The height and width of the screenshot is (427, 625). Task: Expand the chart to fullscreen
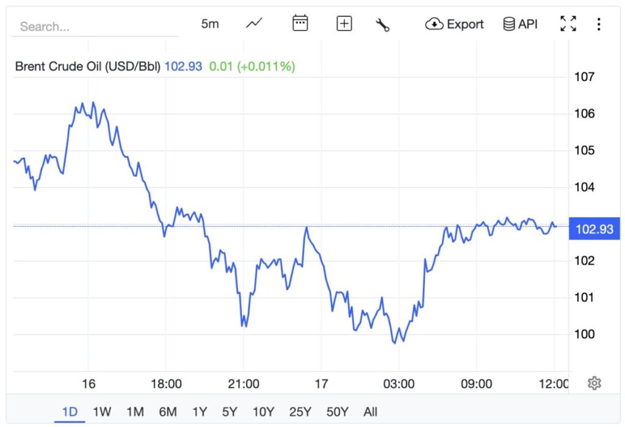point(568,23)
